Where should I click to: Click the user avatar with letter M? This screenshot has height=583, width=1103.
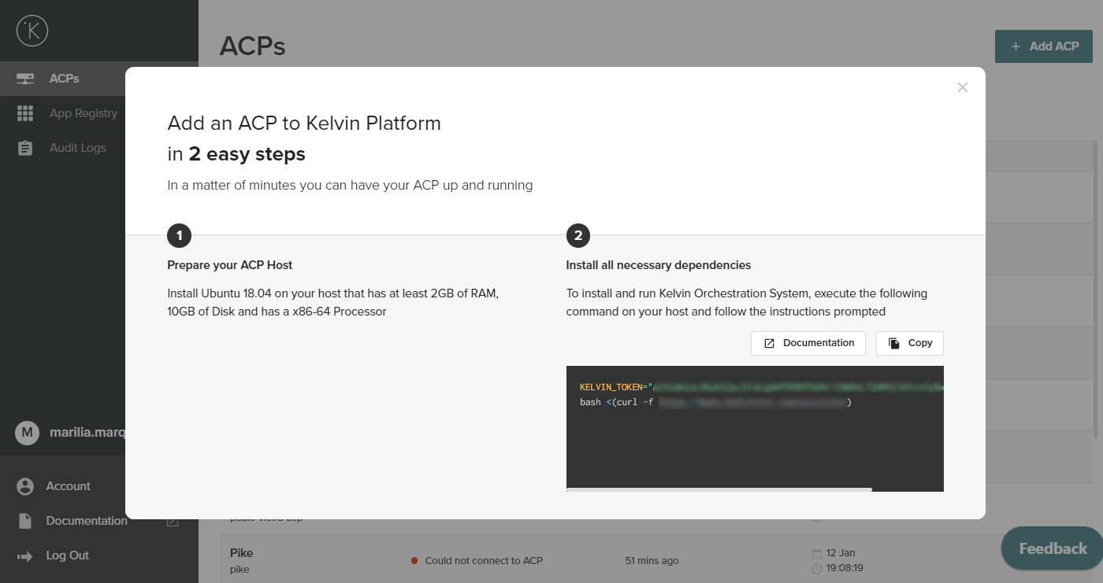point(28,433)
